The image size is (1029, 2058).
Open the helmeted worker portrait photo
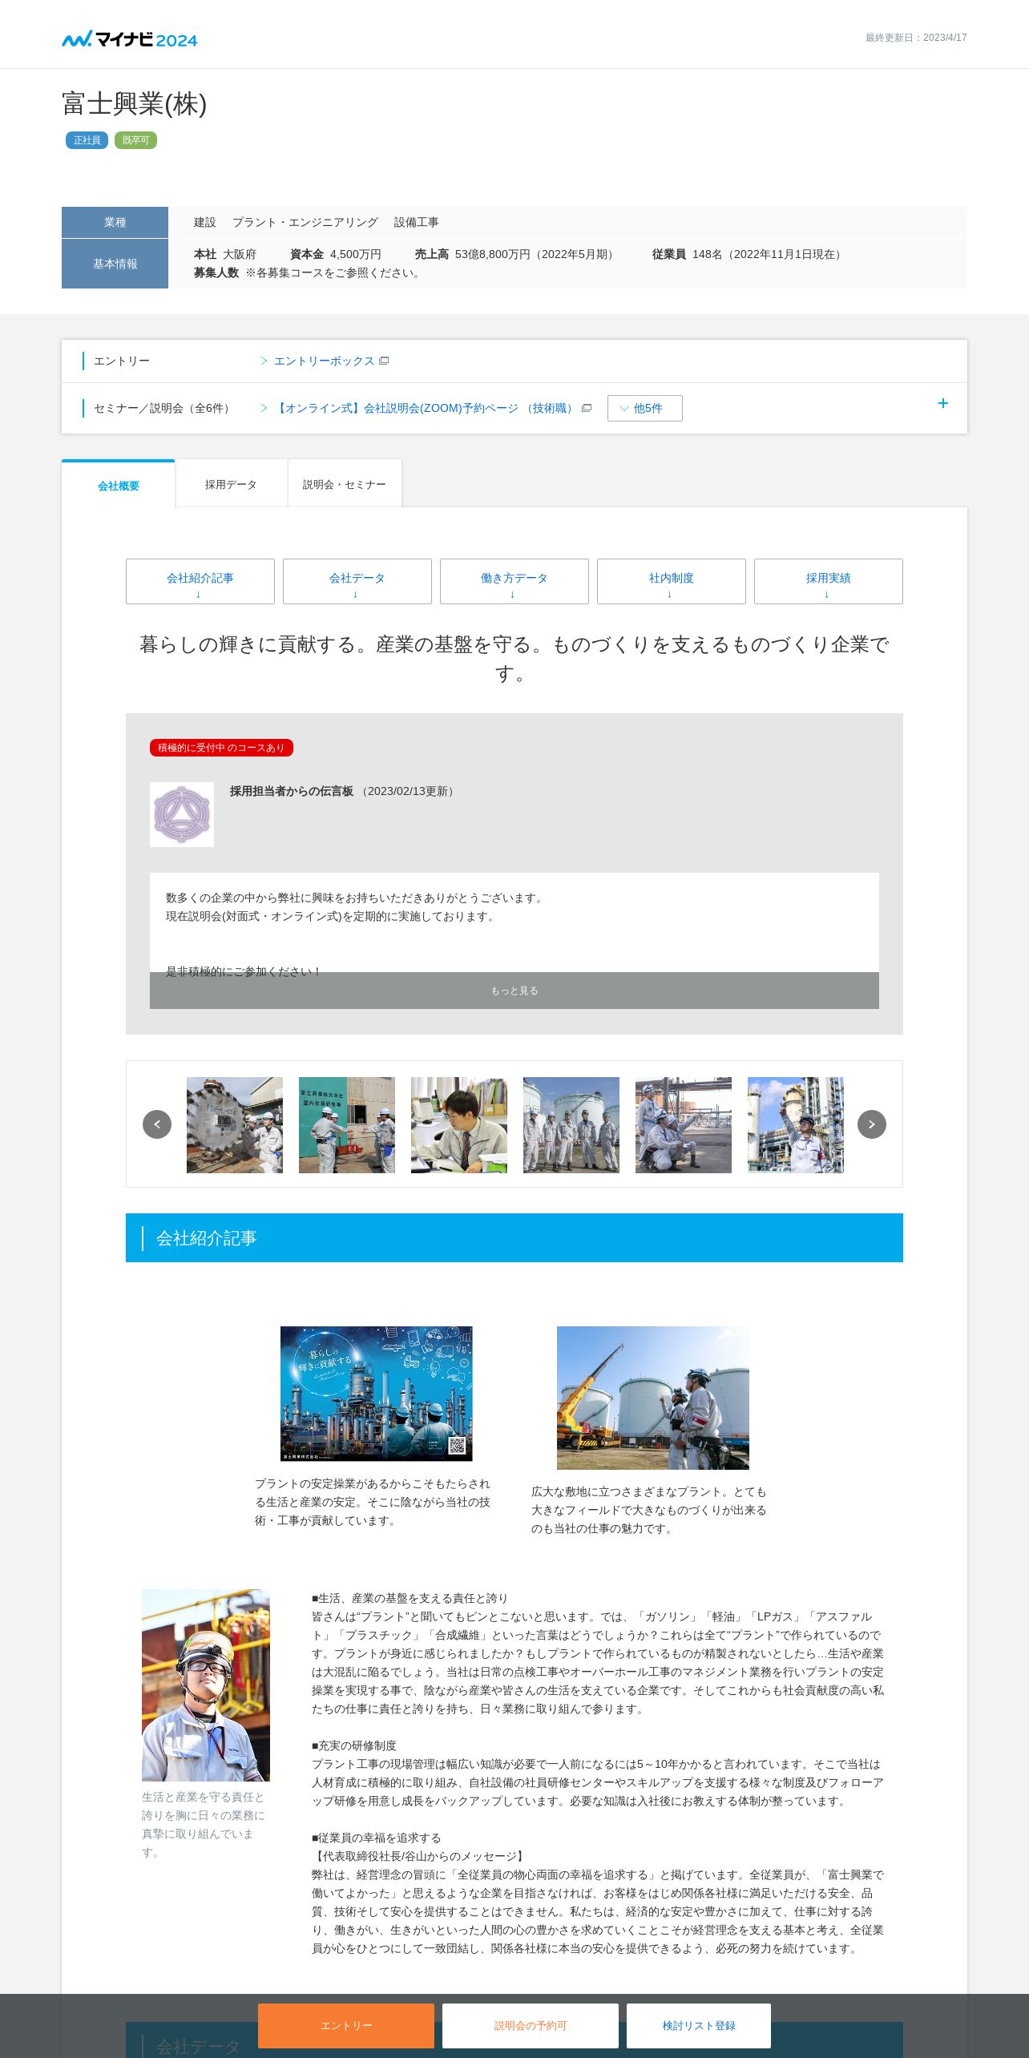206,1685
